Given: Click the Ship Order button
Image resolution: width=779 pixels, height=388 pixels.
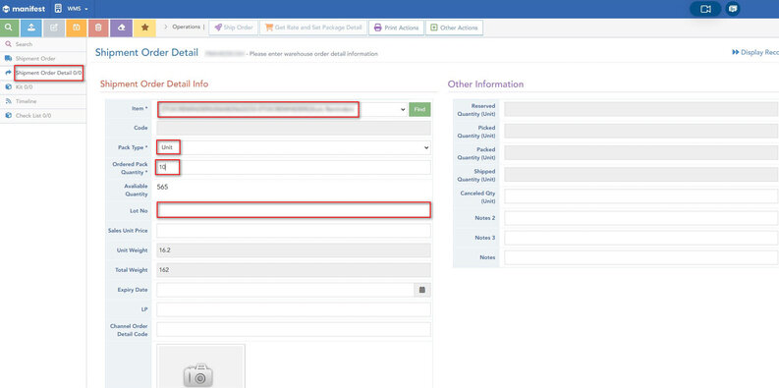Looking at the screenshot, I should click(x=234, y=28).
